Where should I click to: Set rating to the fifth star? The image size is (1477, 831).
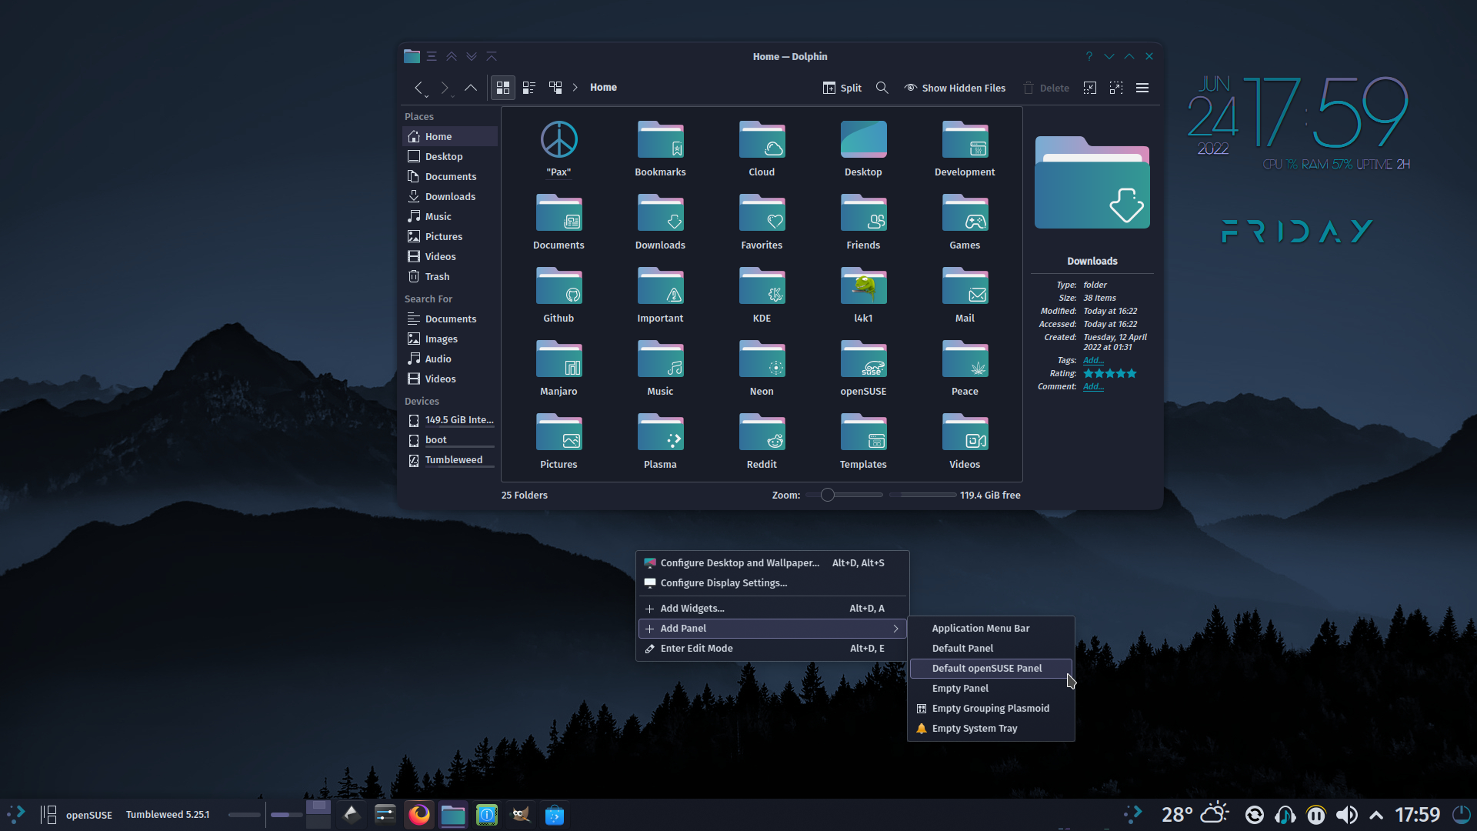[x=1132, y=373]
